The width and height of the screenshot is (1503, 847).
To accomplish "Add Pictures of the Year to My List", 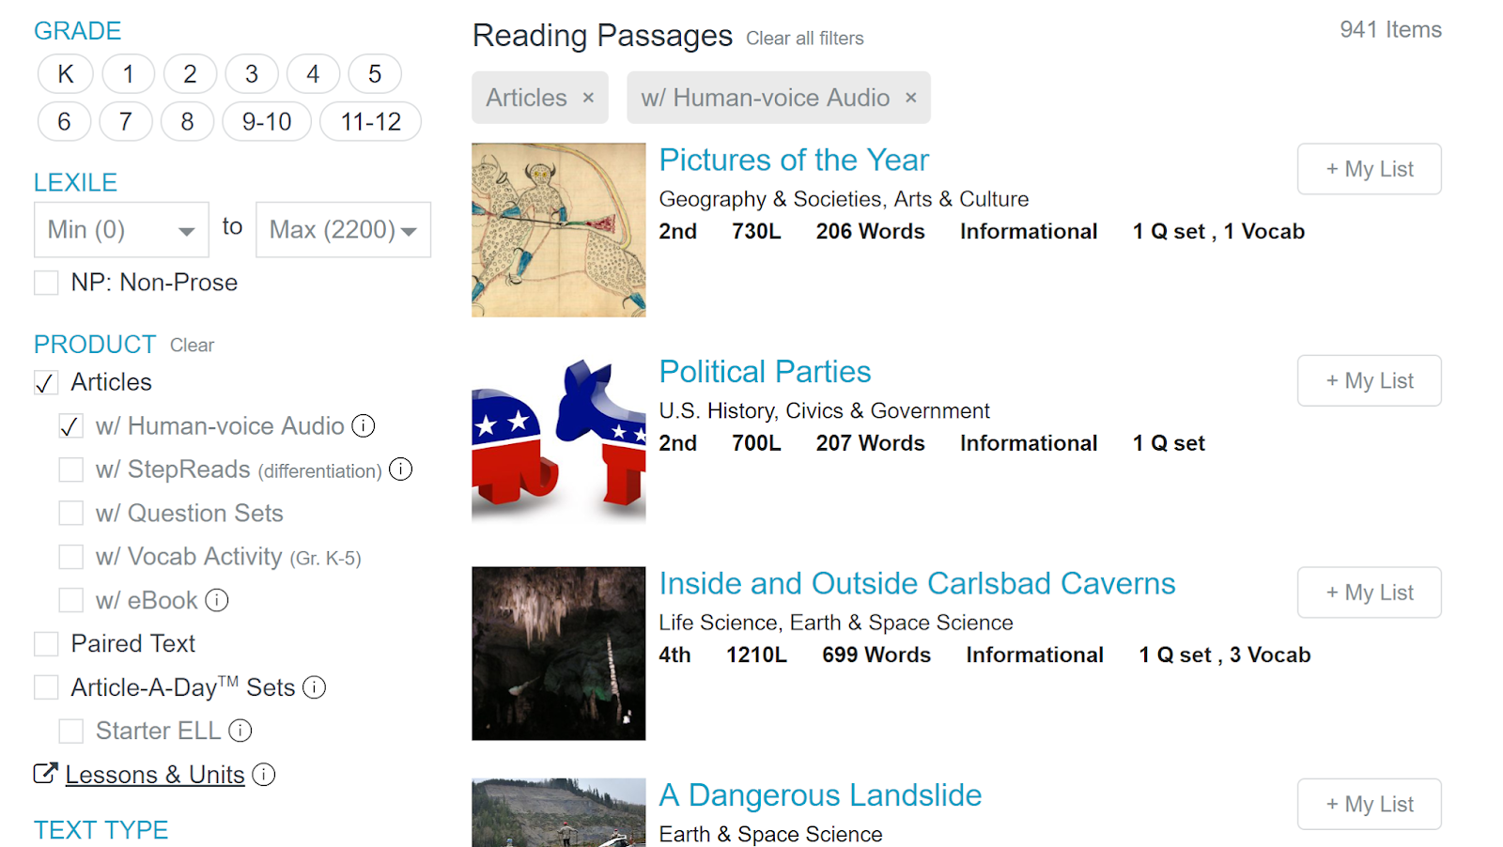I will (1369, 169).
